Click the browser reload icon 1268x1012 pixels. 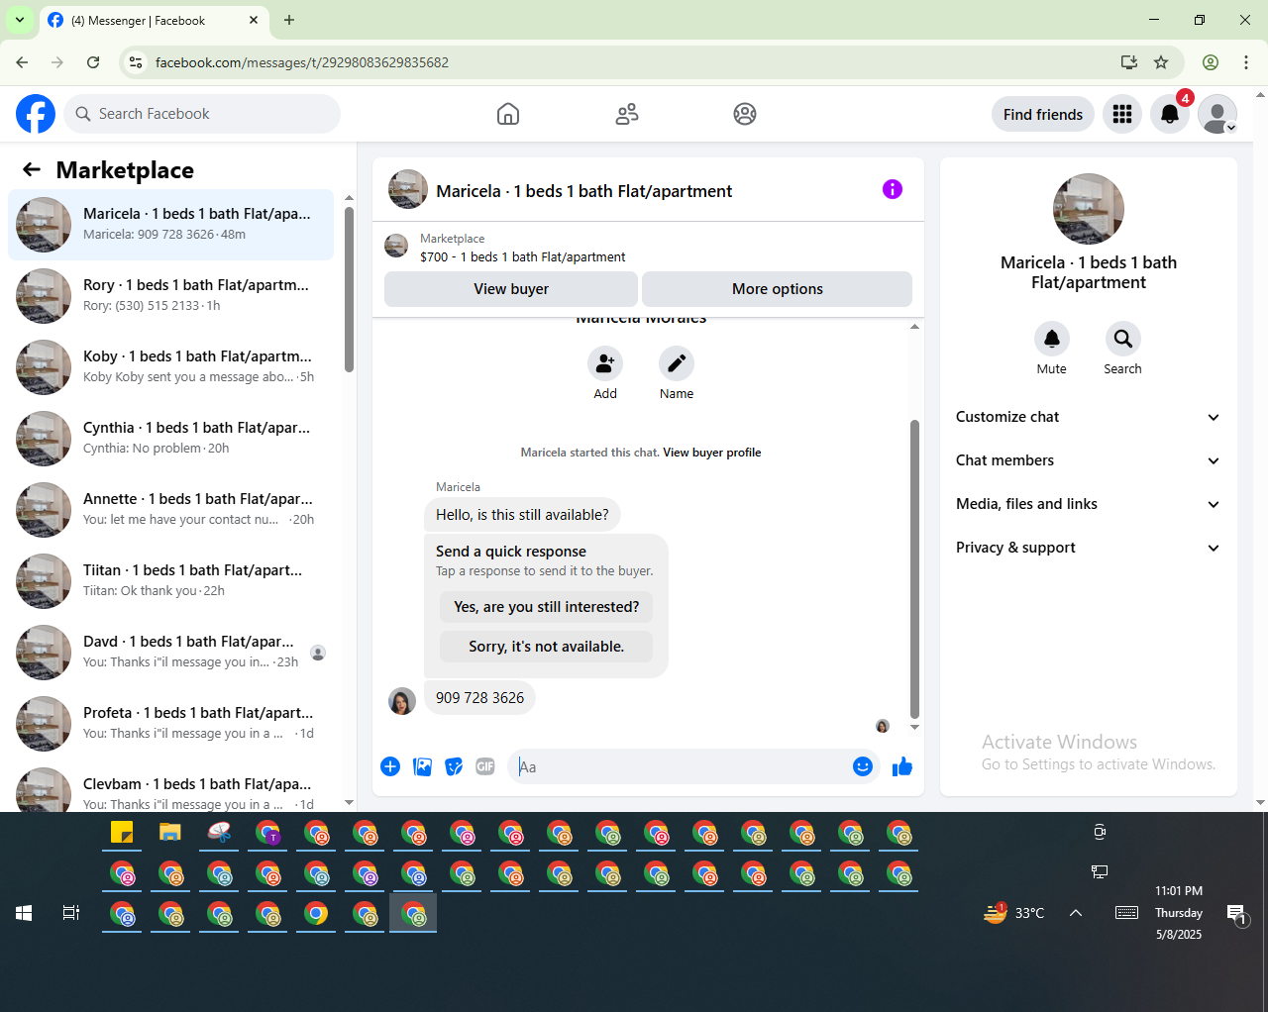(x=93, y=62)
